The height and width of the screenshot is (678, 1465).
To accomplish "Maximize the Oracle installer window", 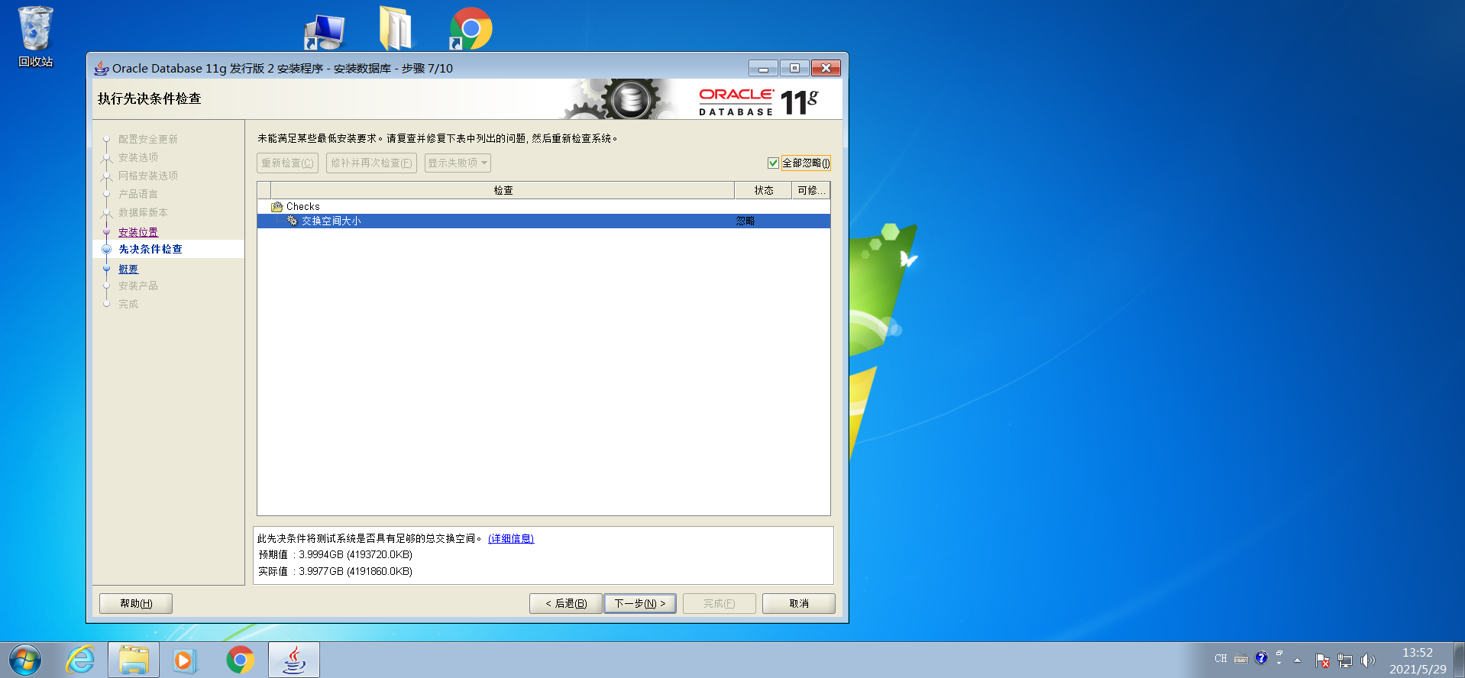I will pos(794,68).
